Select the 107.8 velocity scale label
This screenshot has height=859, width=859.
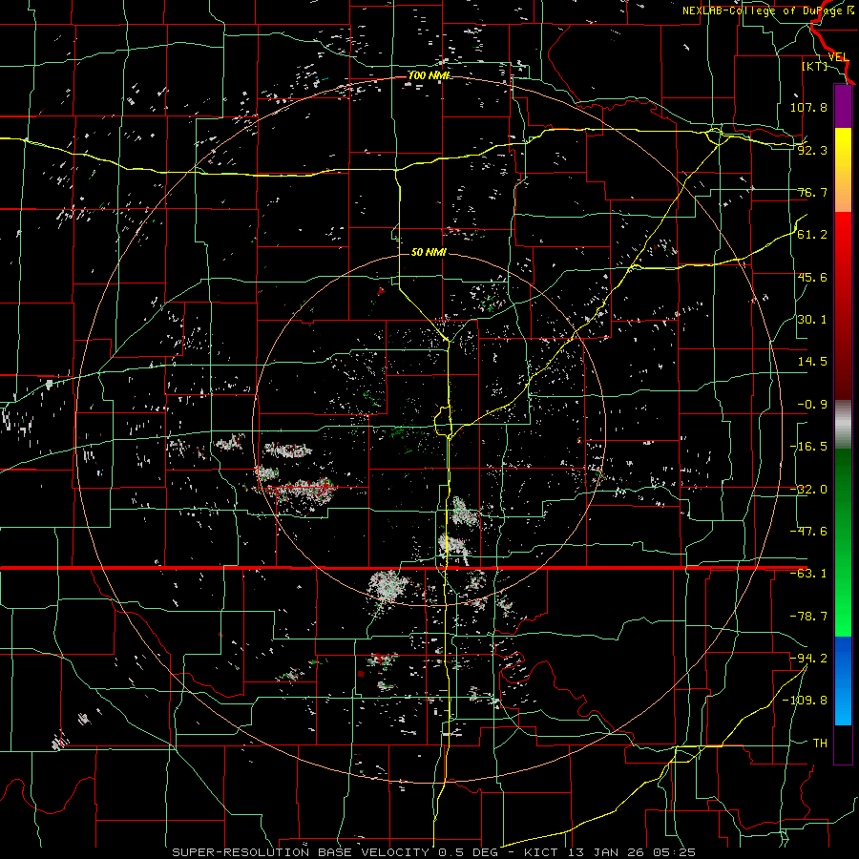808,107
